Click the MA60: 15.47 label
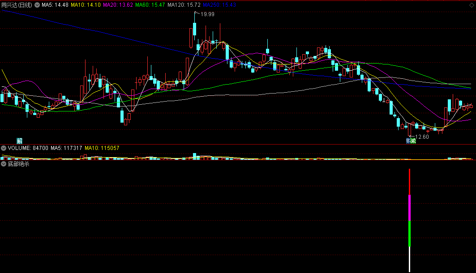 click(150, 5)
